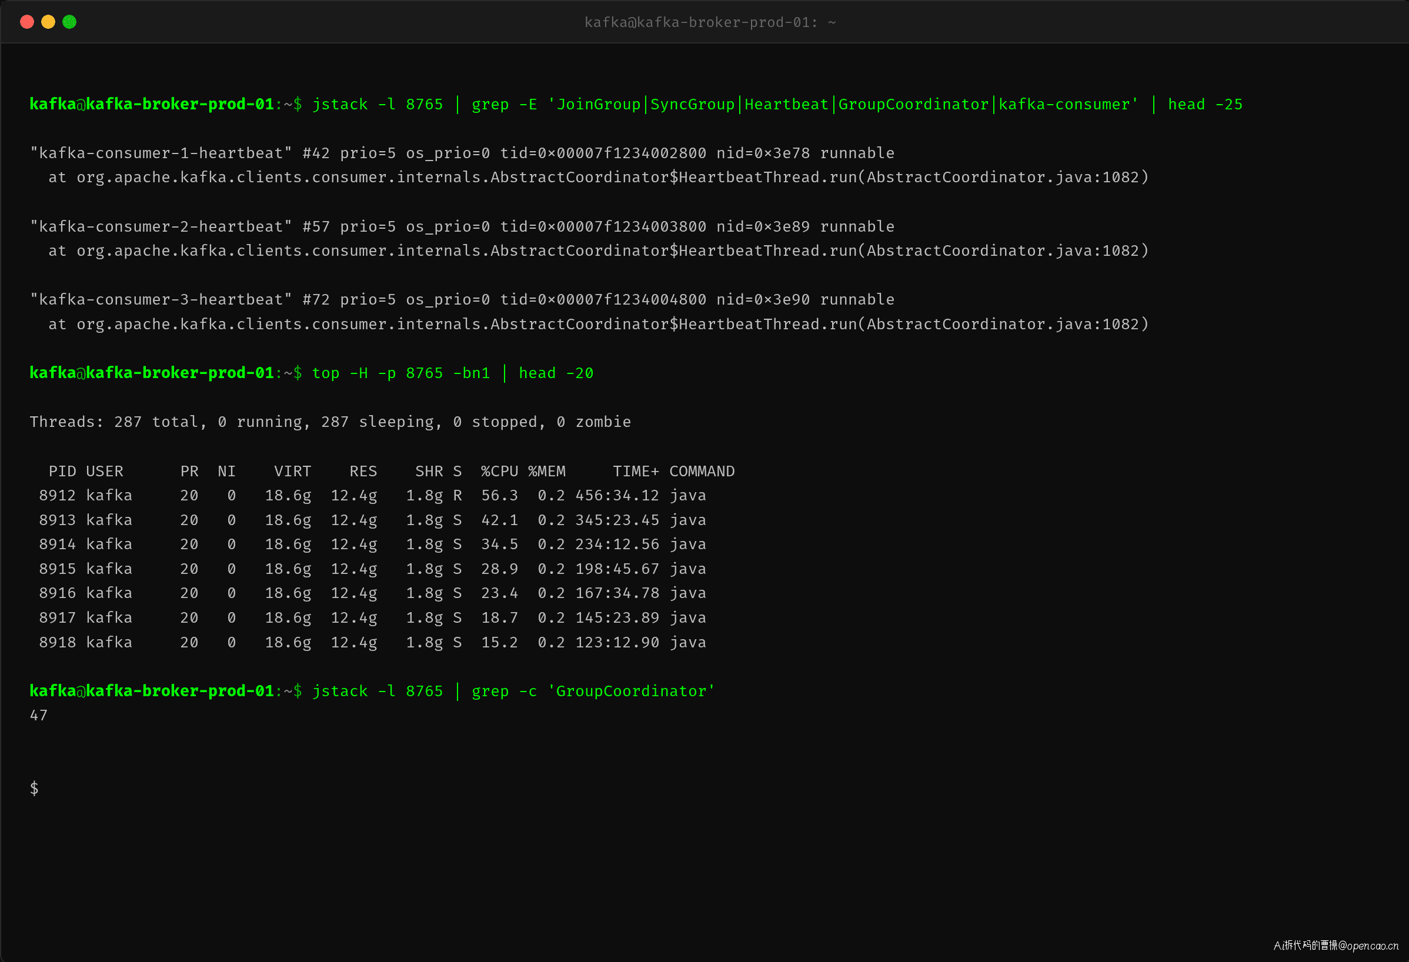The height and width of the screenshot is (962, 1409).
Task: Click the 42.1 CPU value
Action: pyautogui.click(x=500, y=520)
